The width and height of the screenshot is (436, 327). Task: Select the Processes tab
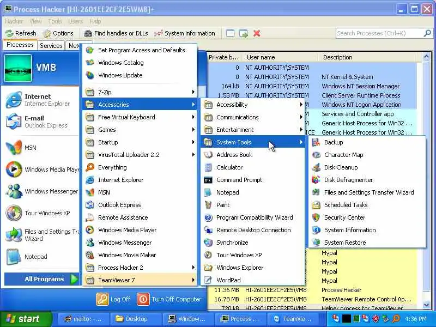tap(20, 45)
